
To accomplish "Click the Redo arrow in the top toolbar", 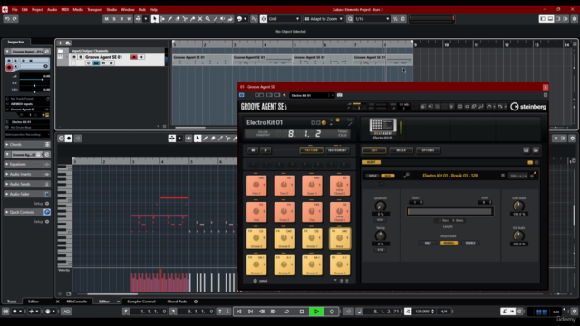I will [14, 19].
